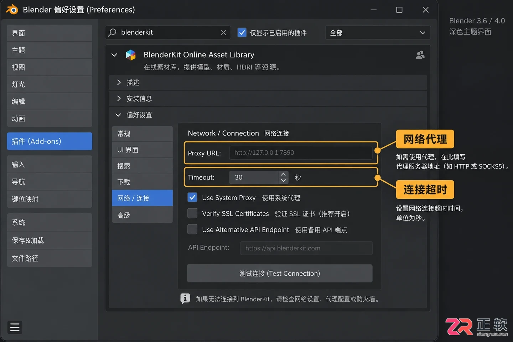The image size is (513, 342).
Task: Open the 全部 category dropdown
Action: tap(378, 32)
